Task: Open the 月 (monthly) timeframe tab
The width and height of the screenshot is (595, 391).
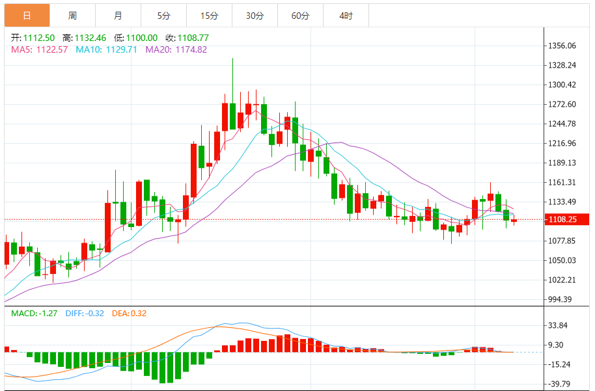Action: (118, 16)
